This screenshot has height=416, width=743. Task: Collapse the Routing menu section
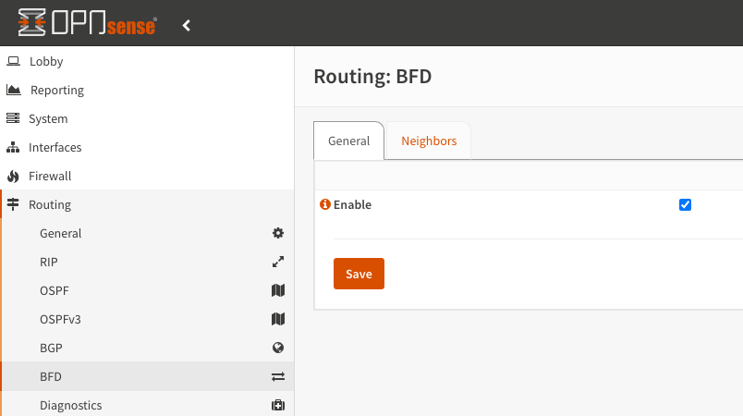[x=50, y=205]
